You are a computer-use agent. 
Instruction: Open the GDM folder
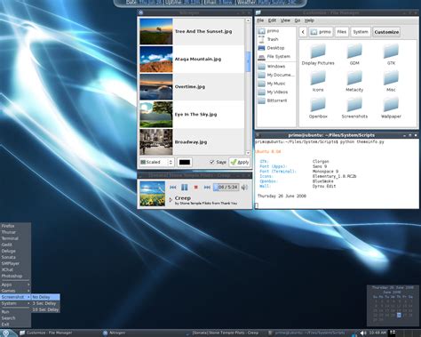(x=354, y=55)
